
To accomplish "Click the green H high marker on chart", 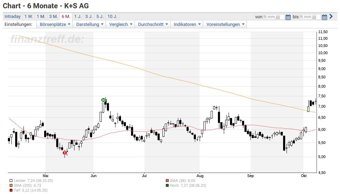I will coord(103,100).
